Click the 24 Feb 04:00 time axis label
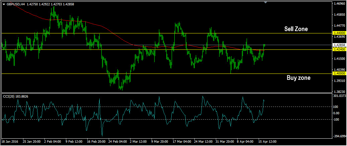 coord(117,142)
